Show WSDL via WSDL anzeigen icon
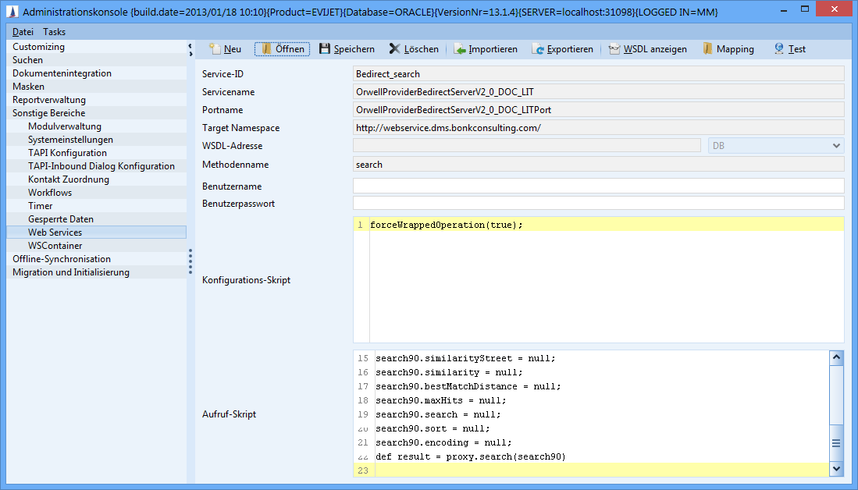858x490 pixels. 614,49
